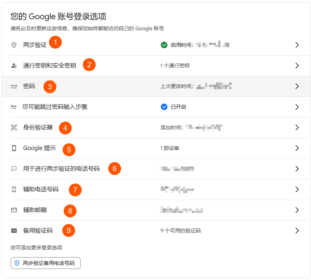
Task: Open the chevron for 尽可能跳过密码输入步骤
Action: click(x=297, y=107)
